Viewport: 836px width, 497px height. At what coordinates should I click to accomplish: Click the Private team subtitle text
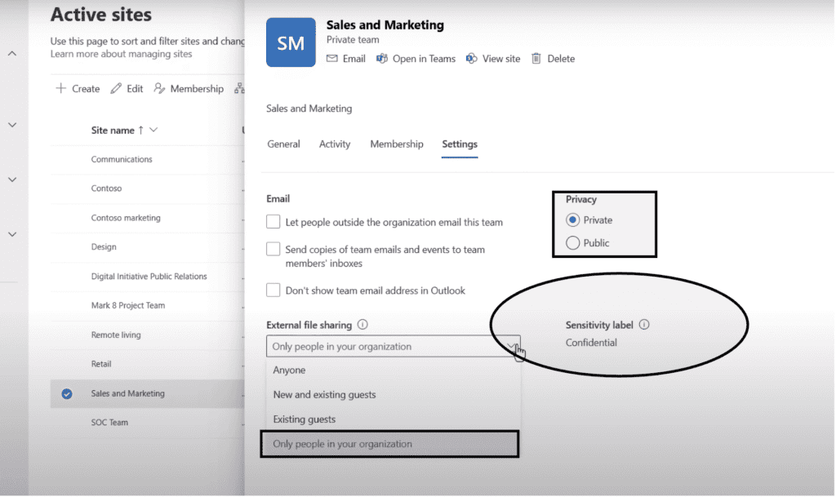tap(353, 39)
